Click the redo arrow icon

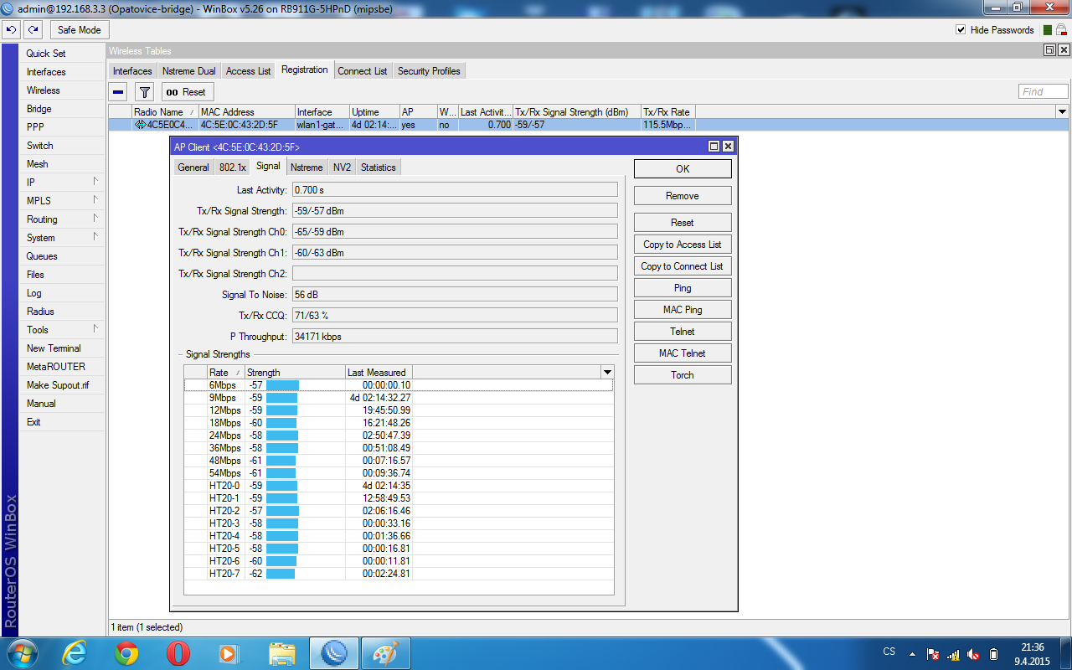33,30
